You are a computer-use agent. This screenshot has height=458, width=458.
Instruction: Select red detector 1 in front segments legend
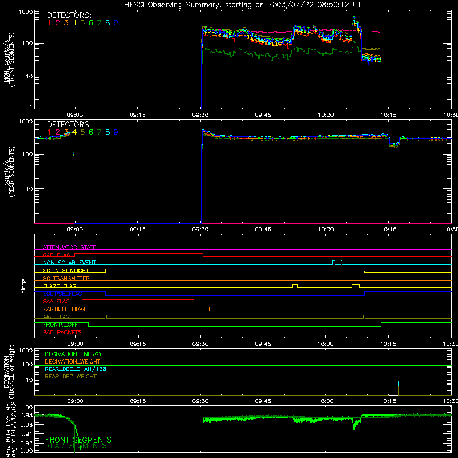coord(49,23)
